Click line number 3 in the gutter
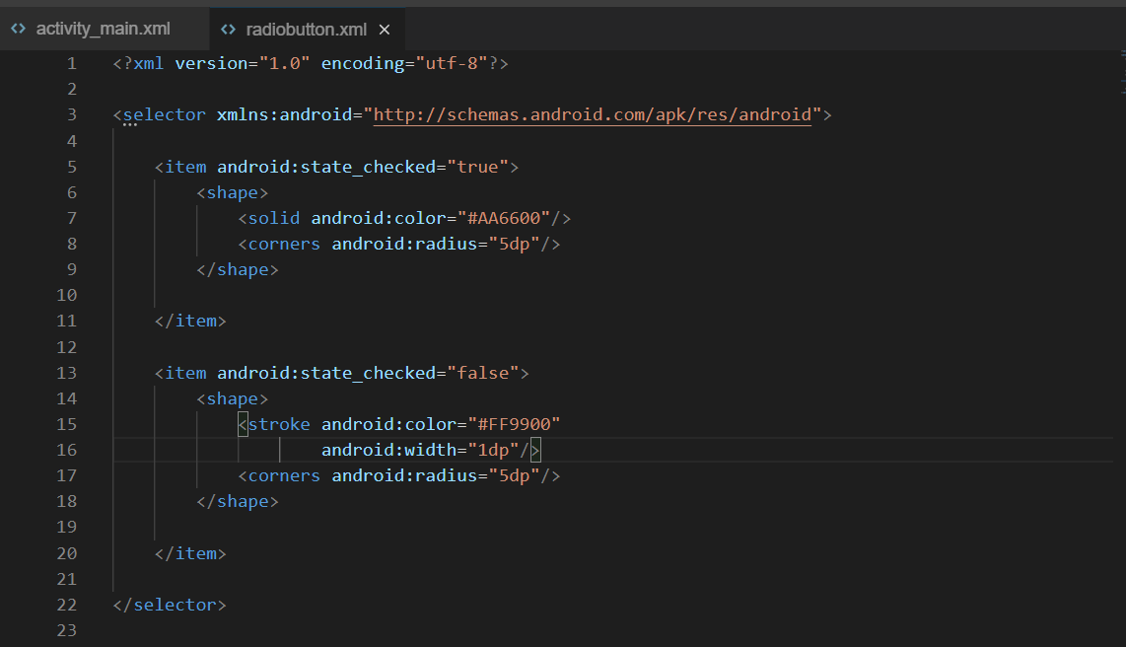Viewport: 1126px width, 647px height. point(72,114)
